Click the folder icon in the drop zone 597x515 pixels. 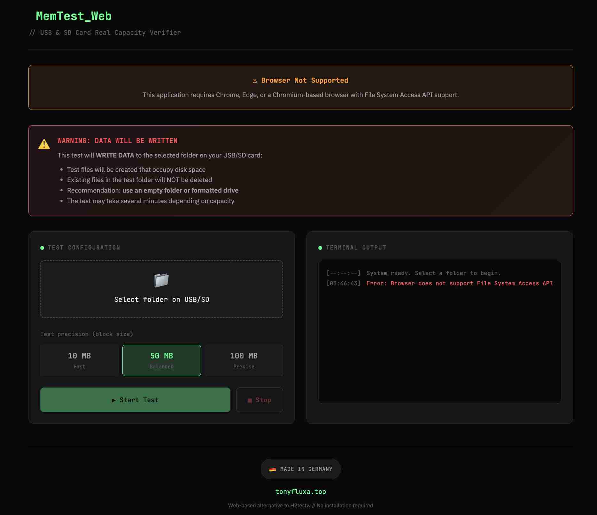tap(161, 280)
